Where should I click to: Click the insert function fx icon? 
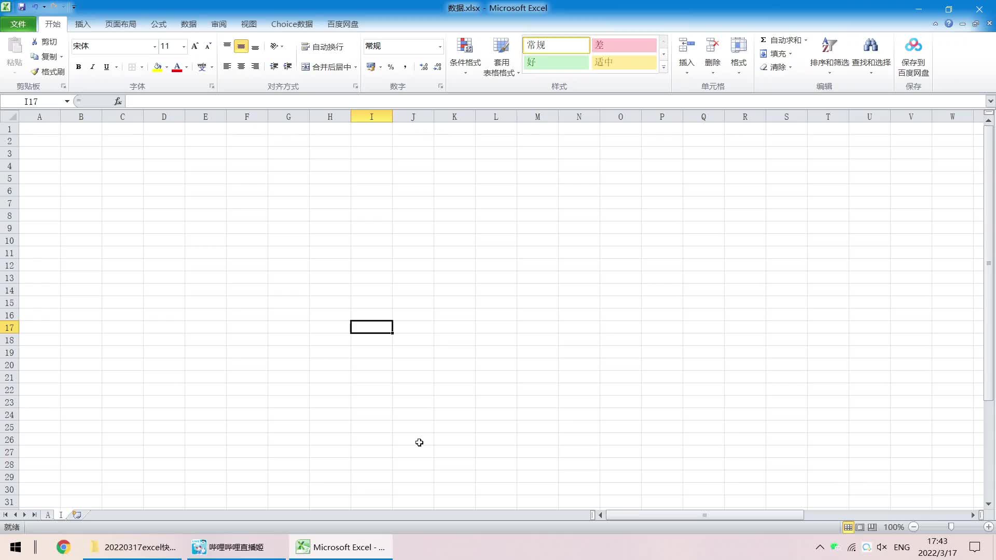click(118, 102)
